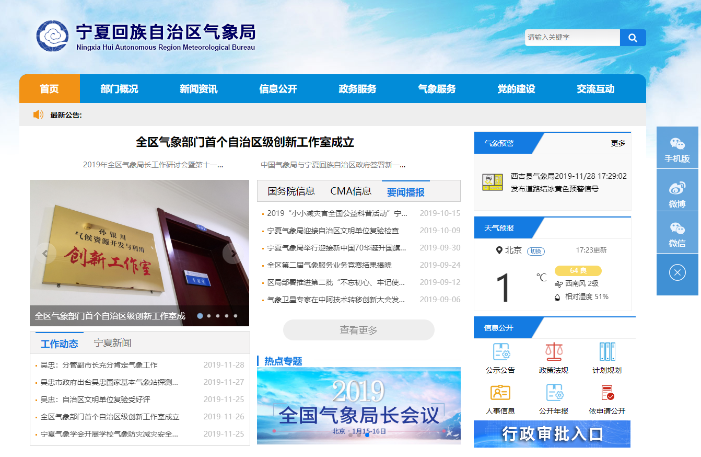
Task: Open the 依申请公开 icon
Action: pos(607,393)
